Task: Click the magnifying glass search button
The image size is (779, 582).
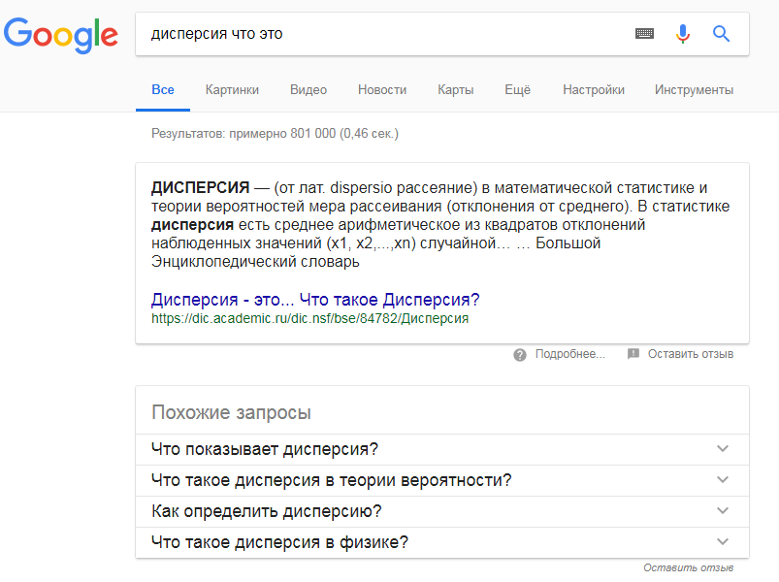Action: pos(721,34)
